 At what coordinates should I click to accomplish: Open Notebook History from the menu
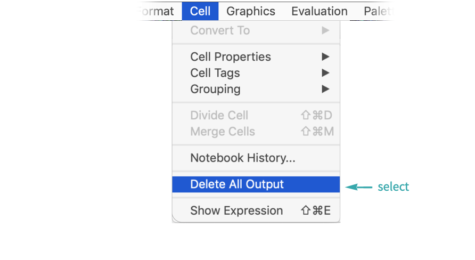(x=243, y=158)
